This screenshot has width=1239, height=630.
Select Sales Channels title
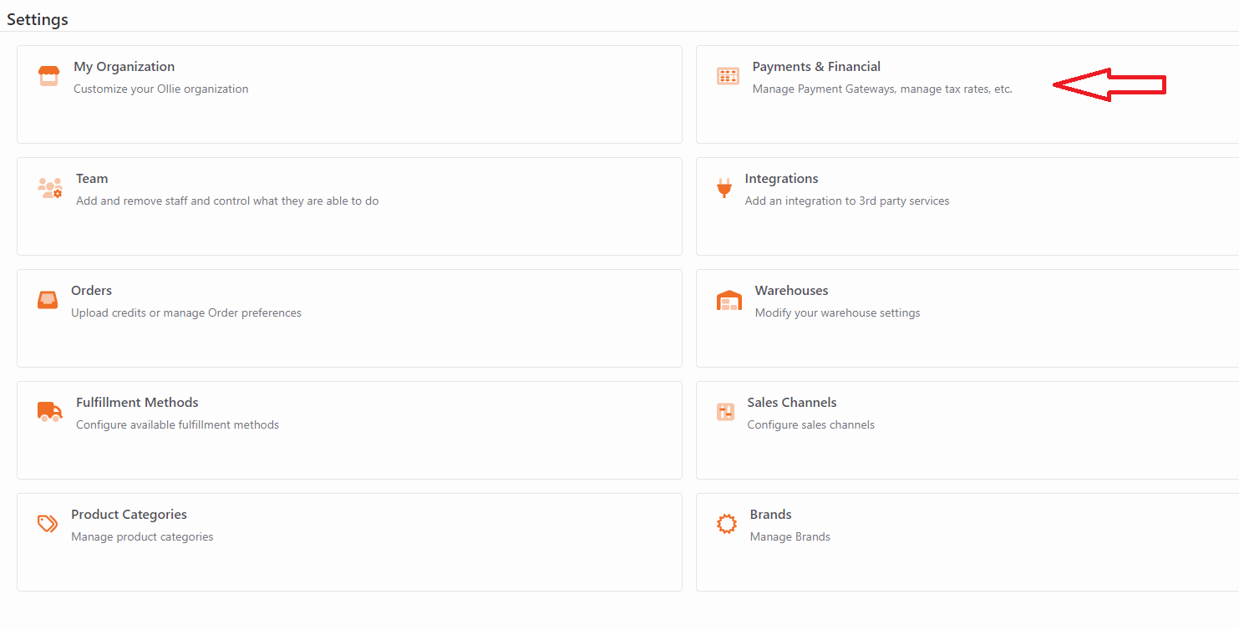pyautogui.click(x=792, y=403)
